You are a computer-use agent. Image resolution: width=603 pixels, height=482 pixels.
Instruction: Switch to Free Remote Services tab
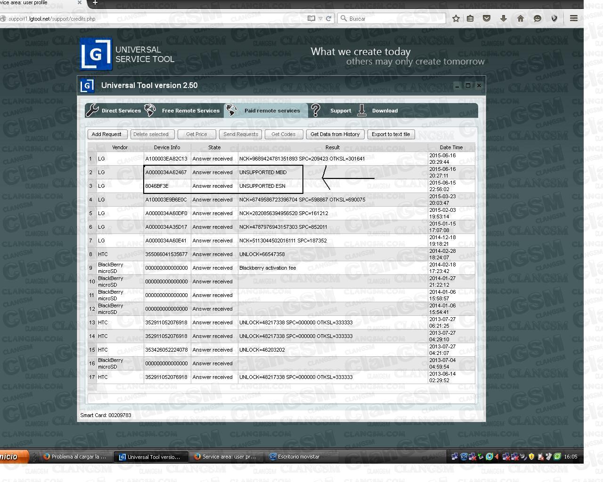coord(182,111)
